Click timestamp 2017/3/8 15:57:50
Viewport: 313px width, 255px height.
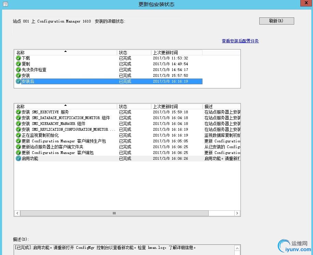click(170, 75)
